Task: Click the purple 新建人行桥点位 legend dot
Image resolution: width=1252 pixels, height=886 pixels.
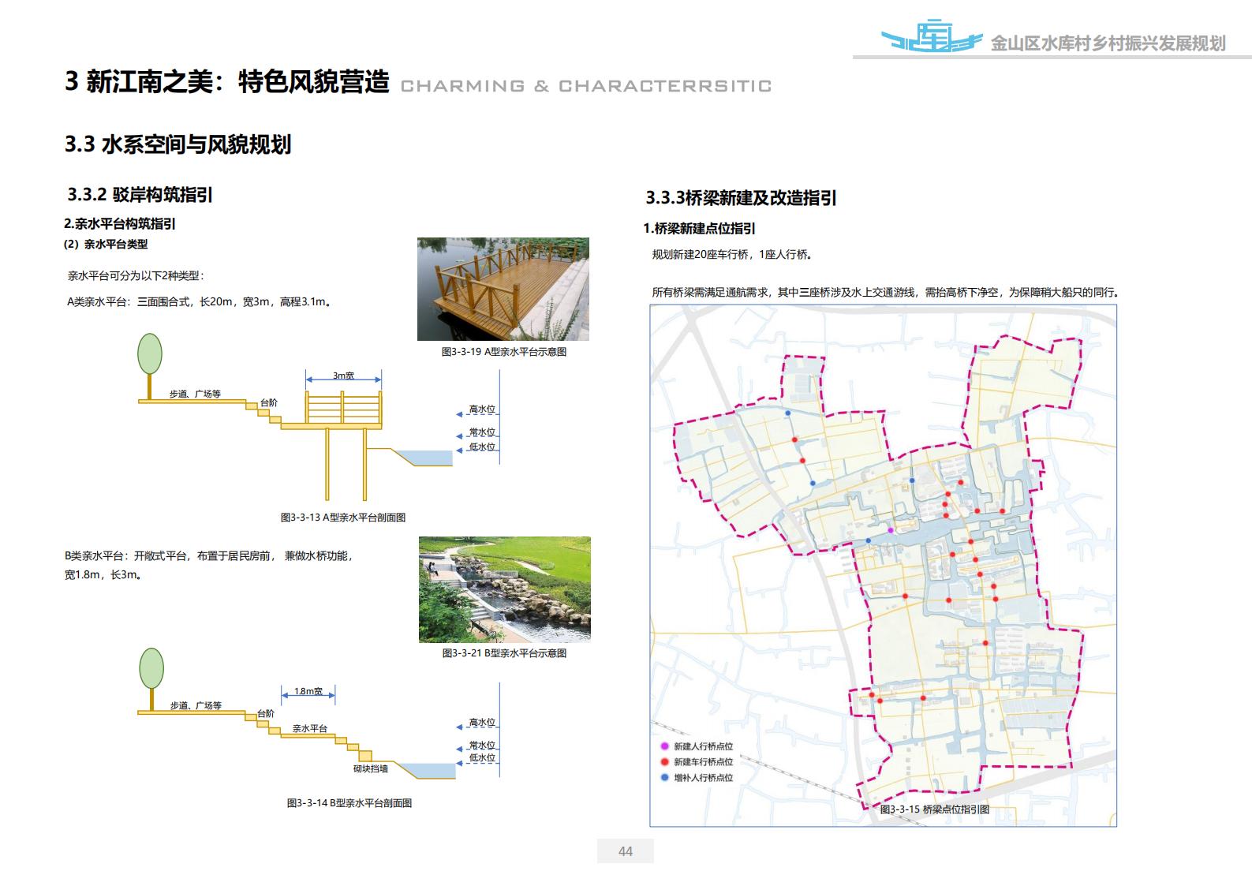Action: pos(664,746)
